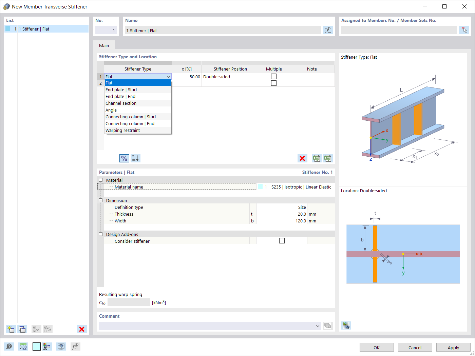Collapse the Dimension parameters section
This screenshot has height=356, width=475.
click(100, 200)
